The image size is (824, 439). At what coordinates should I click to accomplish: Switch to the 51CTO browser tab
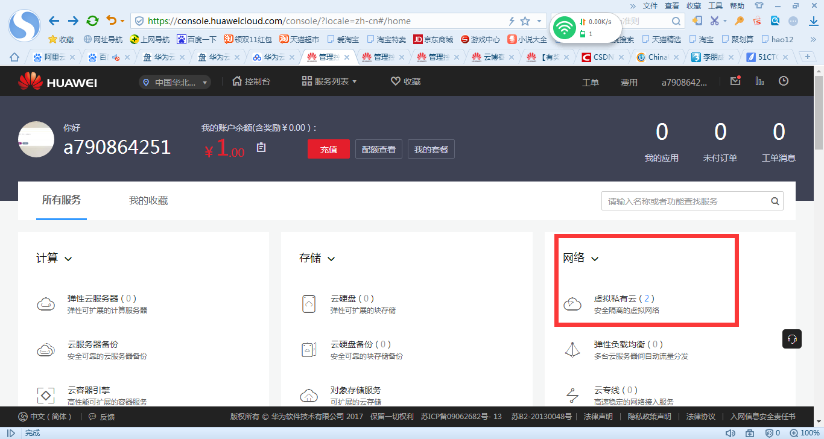(x=768, y=57)
